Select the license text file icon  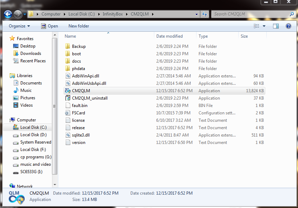coord(68,120)
